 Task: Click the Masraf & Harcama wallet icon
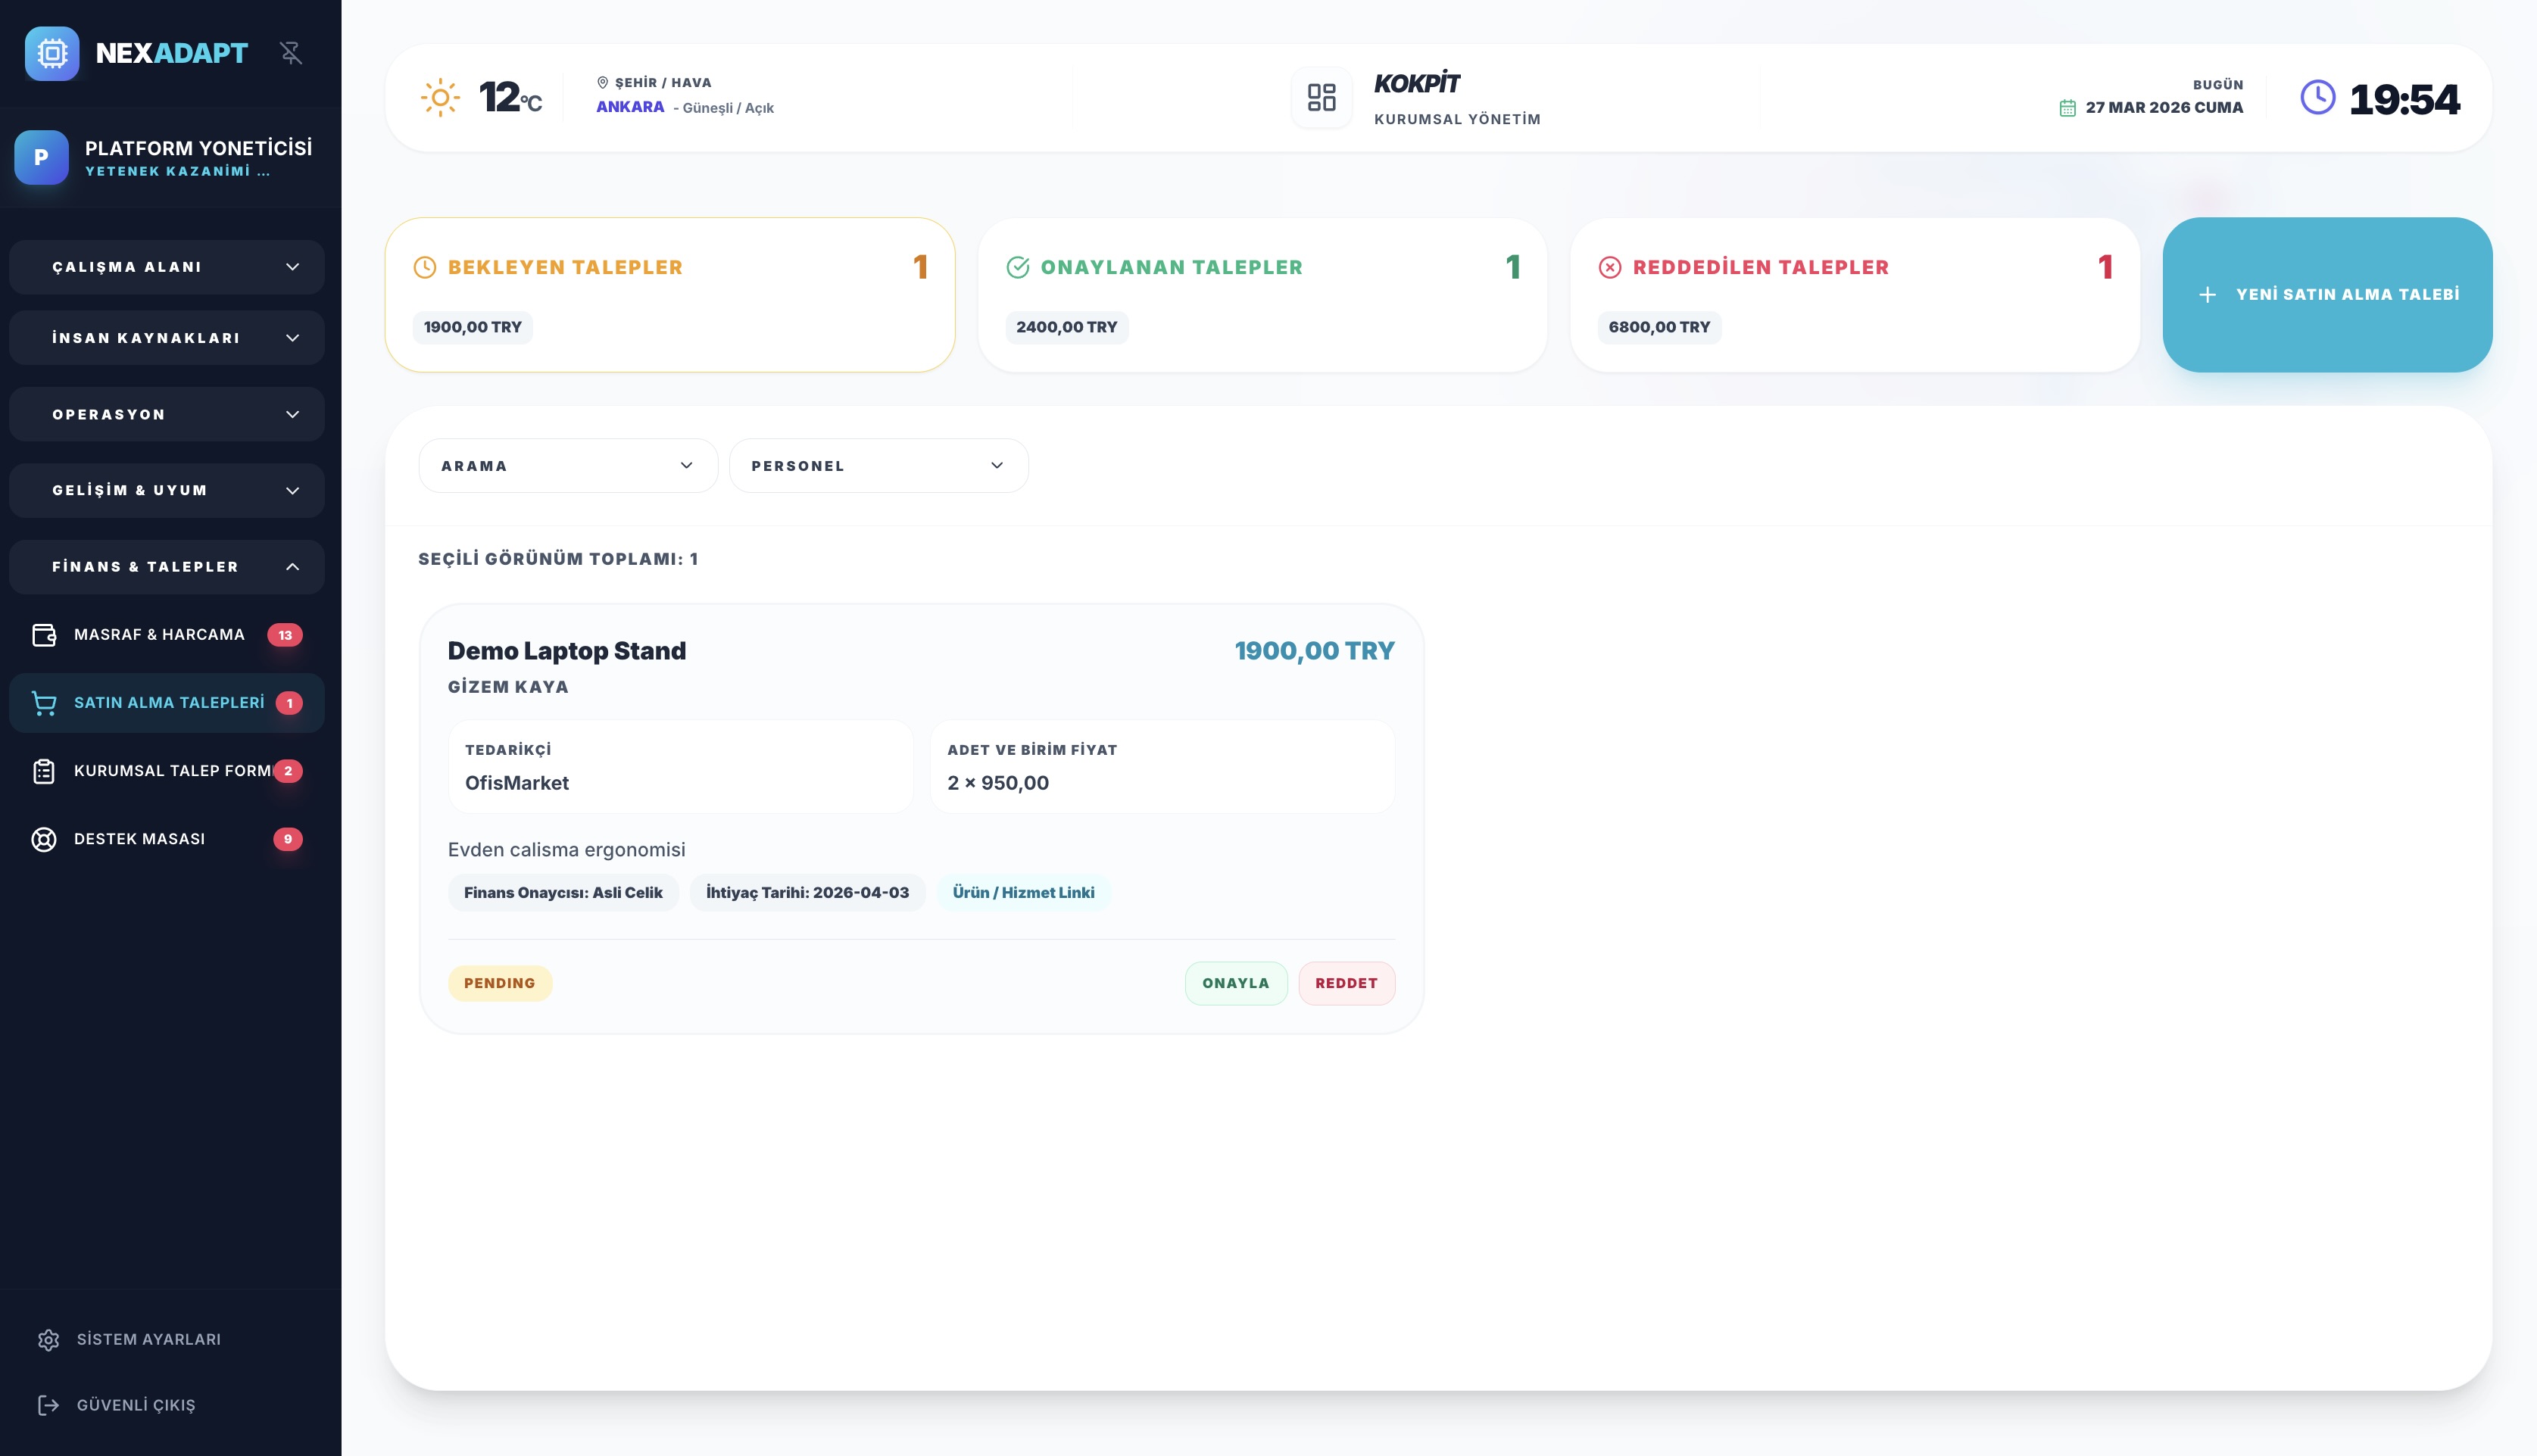tap(44, 635)
